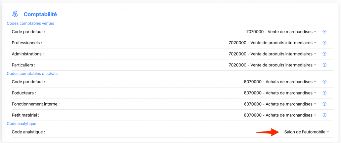Expand the Fonctionnement interne code dropdown

(280, 104)
